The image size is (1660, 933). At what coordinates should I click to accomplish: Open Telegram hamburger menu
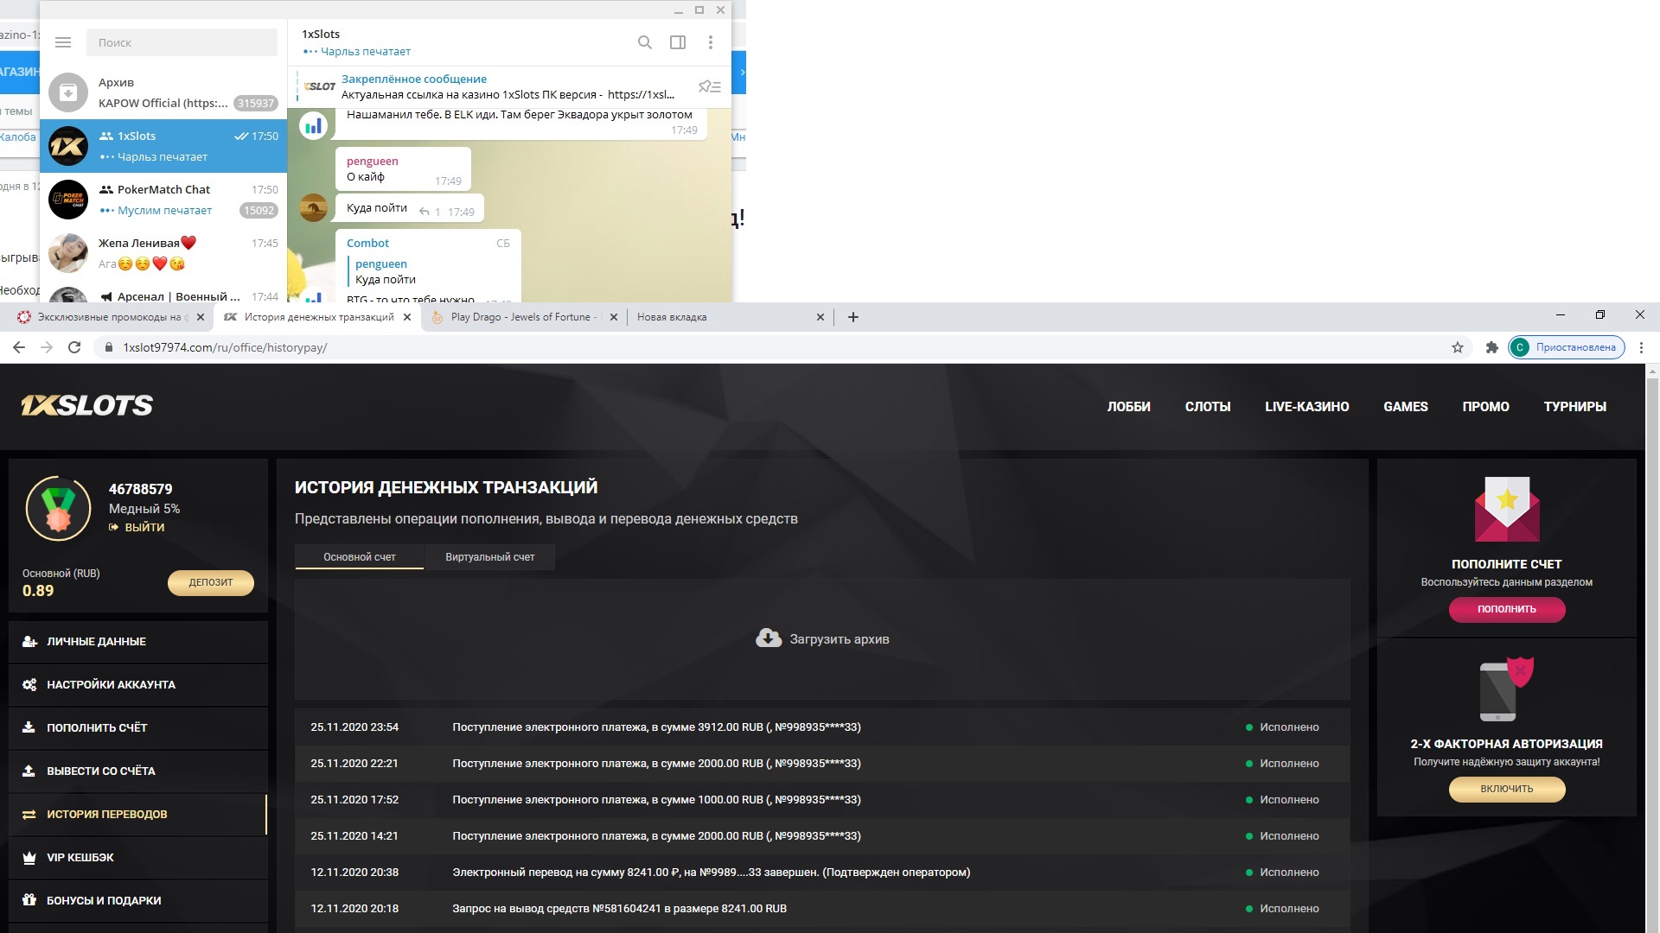pos(62,42)
